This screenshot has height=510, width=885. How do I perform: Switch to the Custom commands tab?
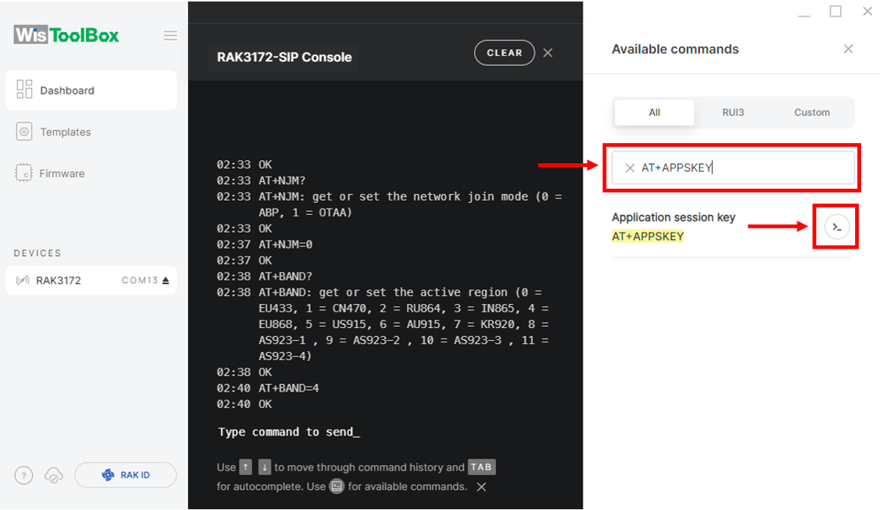812,112
